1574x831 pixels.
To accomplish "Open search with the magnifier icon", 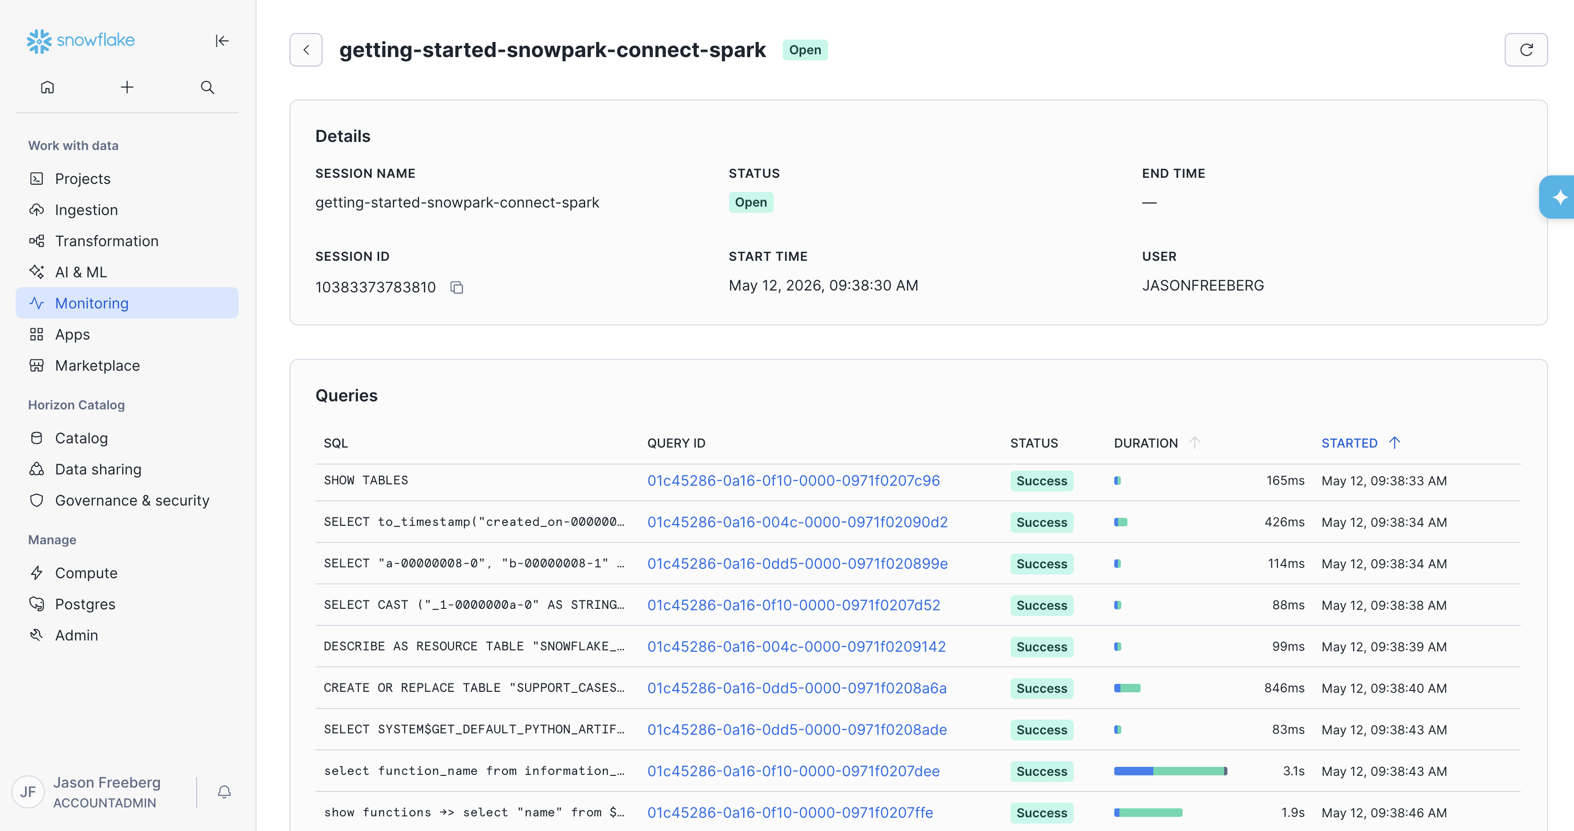I will pyautogui.click(x=207, y=87).
